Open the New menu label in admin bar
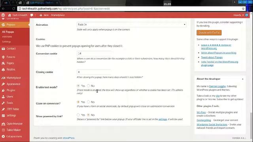The image size is (253, 142). pyautogui.click(x=46, y=15)
